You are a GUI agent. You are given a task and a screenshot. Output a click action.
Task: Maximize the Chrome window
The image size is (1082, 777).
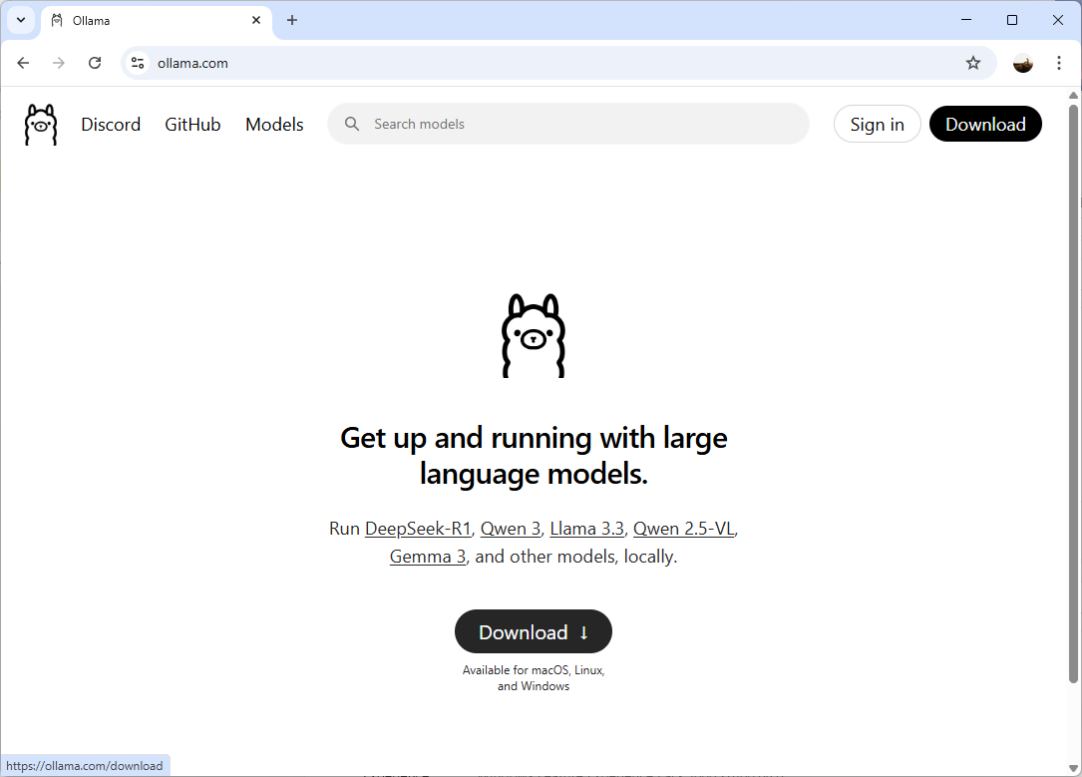pyautogui.click(x=1011, y=20)
